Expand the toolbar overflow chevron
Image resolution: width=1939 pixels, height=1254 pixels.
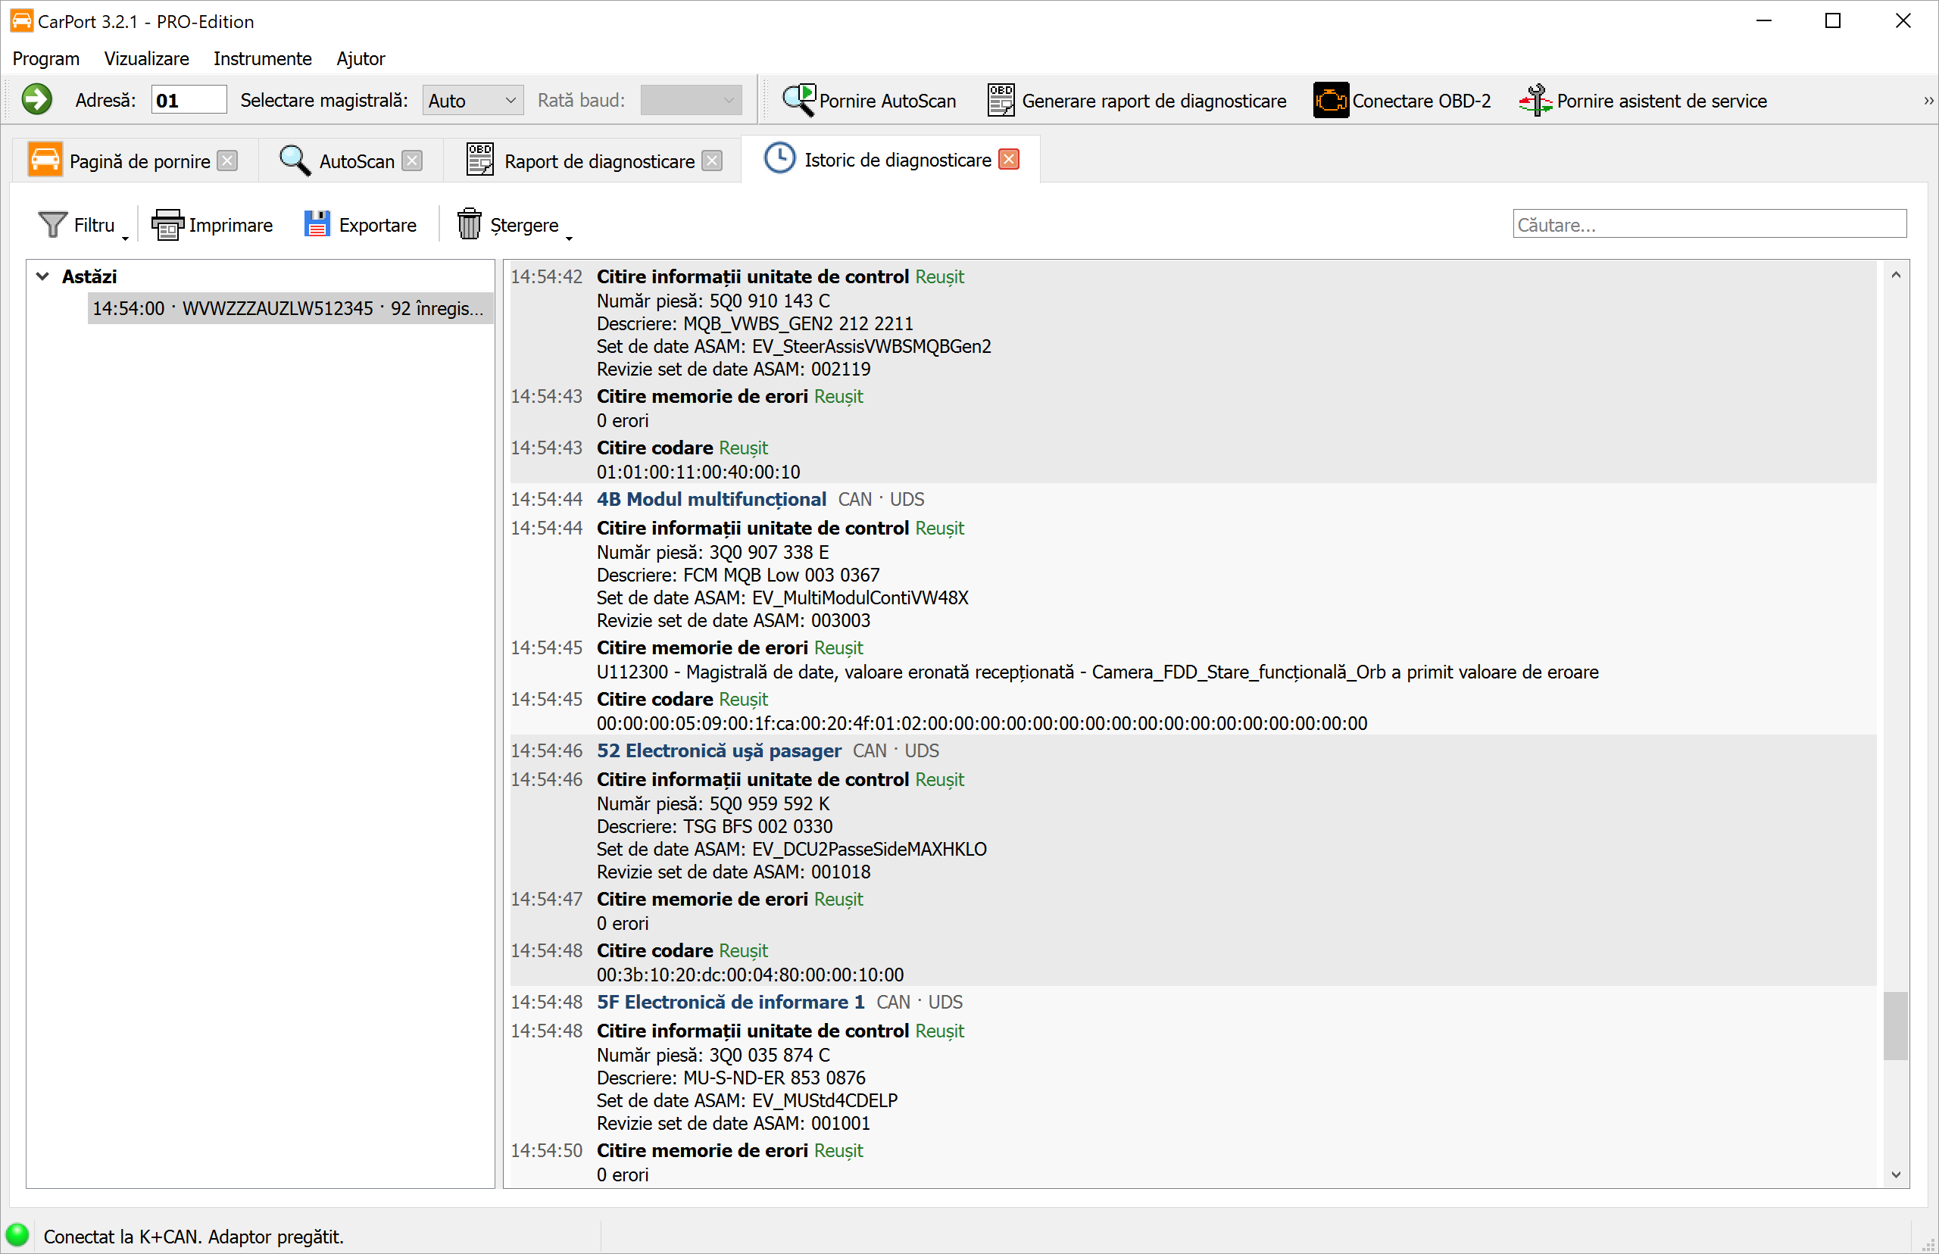[1928, 100]
